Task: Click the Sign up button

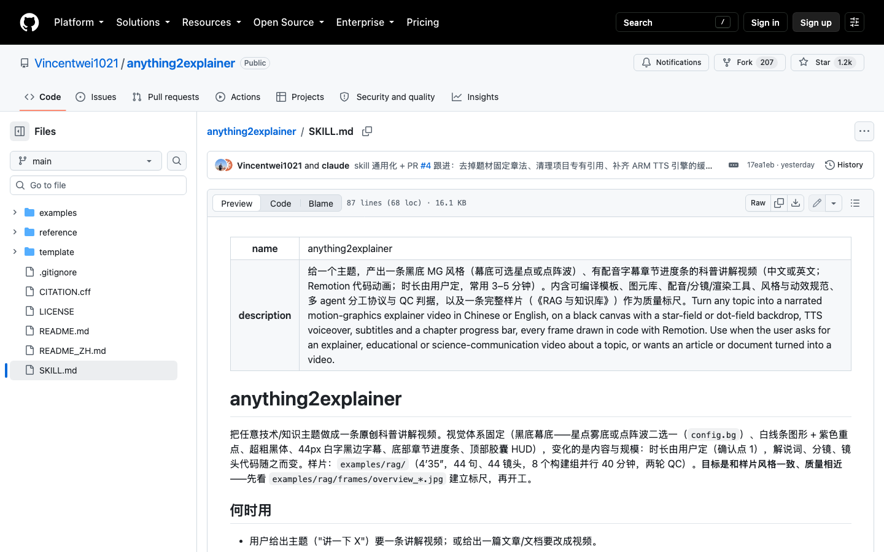Action: [816, 22]
